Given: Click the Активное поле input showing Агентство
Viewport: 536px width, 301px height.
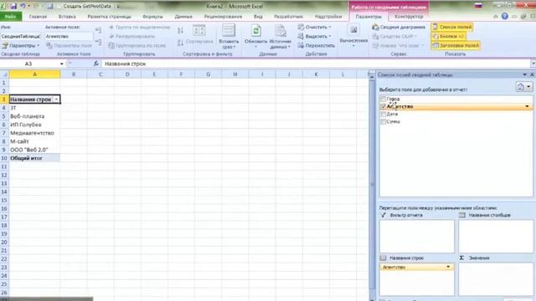Looking at the screenshot, I should click(x=69, y=36).
